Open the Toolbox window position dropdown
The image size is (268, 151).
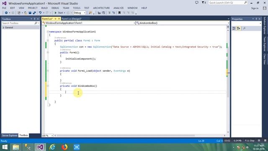31,19
